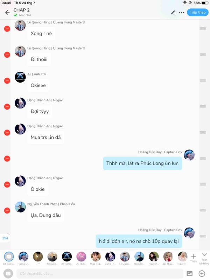Choose the "All | Anh..." character avatar
The width and height of the screenshot is (210, 280).
pyautogui.click(x=66, y=258)
